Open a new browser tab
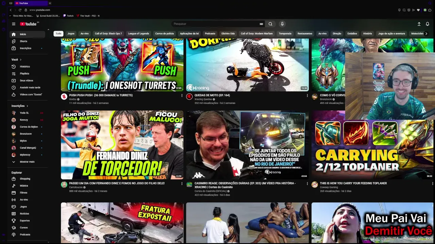Screen dimensions: 435x244 pyautogui.click(x=50, y=3)
